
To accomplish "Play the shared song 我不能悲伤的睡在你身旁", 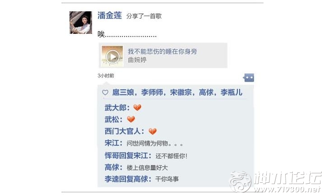I will [112, 56].
